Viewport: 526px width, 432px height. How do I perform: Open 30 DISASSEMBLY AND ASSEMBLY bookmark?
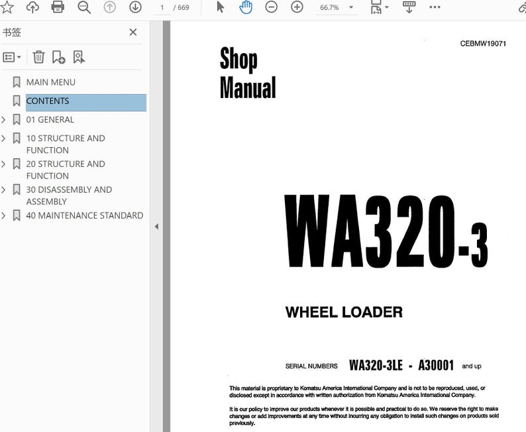point(69,195)
